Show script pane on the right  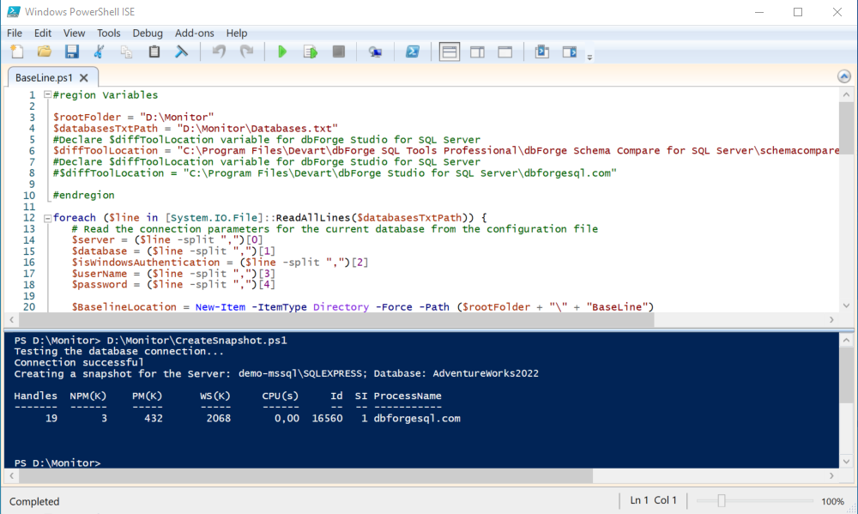(x=477, y=52)
